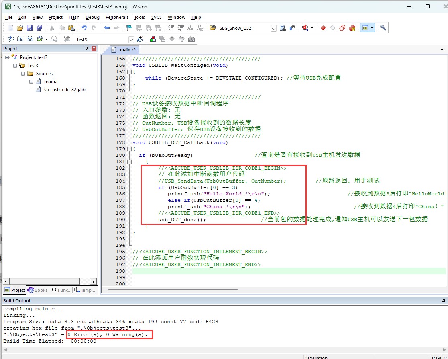Collapse the Sources folder in project tree

pos(23,74)
